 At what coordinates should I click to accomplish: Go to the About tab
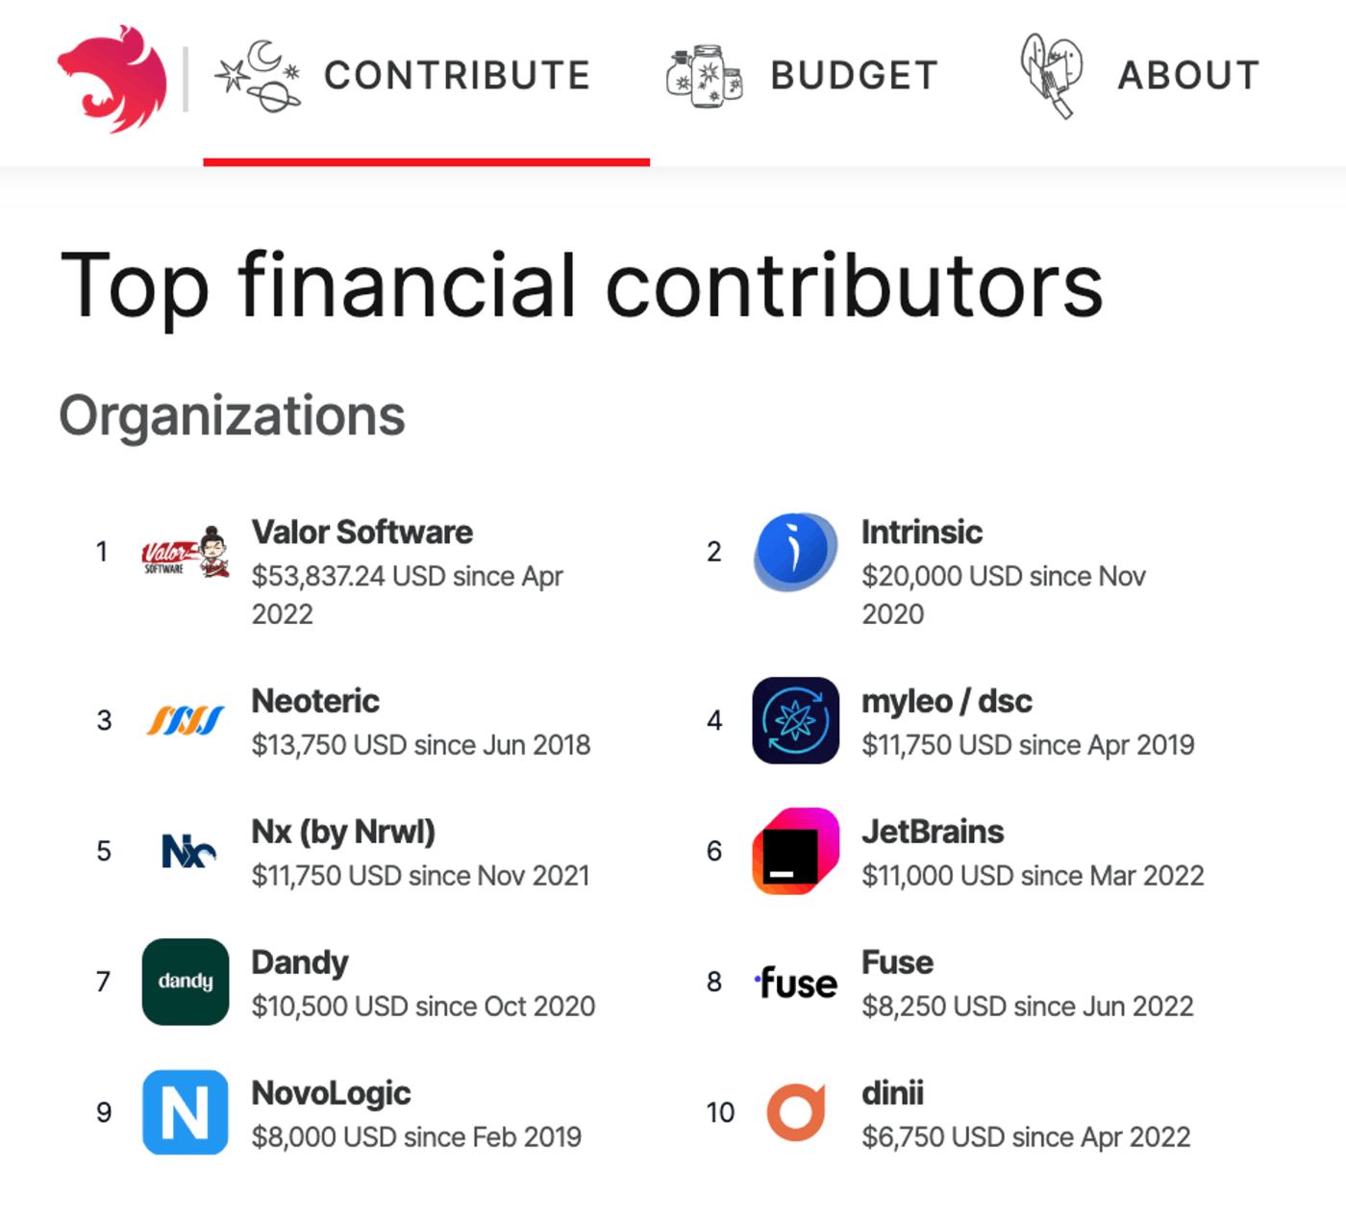click(x=1140, y=77)
